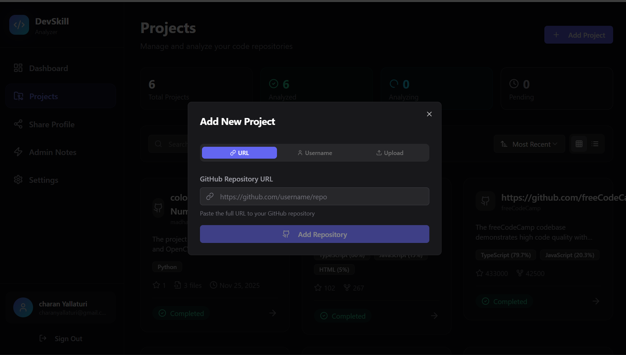Click the HTML (5%) language tag

tap(334, 269)
